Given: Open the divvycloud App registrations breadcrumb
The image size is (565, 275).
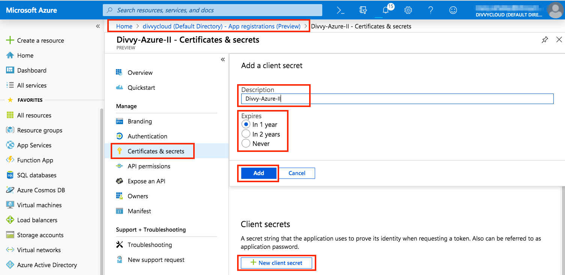Looking at the screenshot, I should (x=222, y=26).
